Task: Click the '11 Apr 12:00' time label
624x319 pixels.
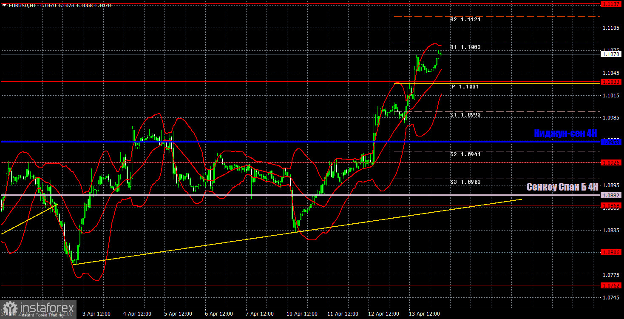Action: (342, 314)
